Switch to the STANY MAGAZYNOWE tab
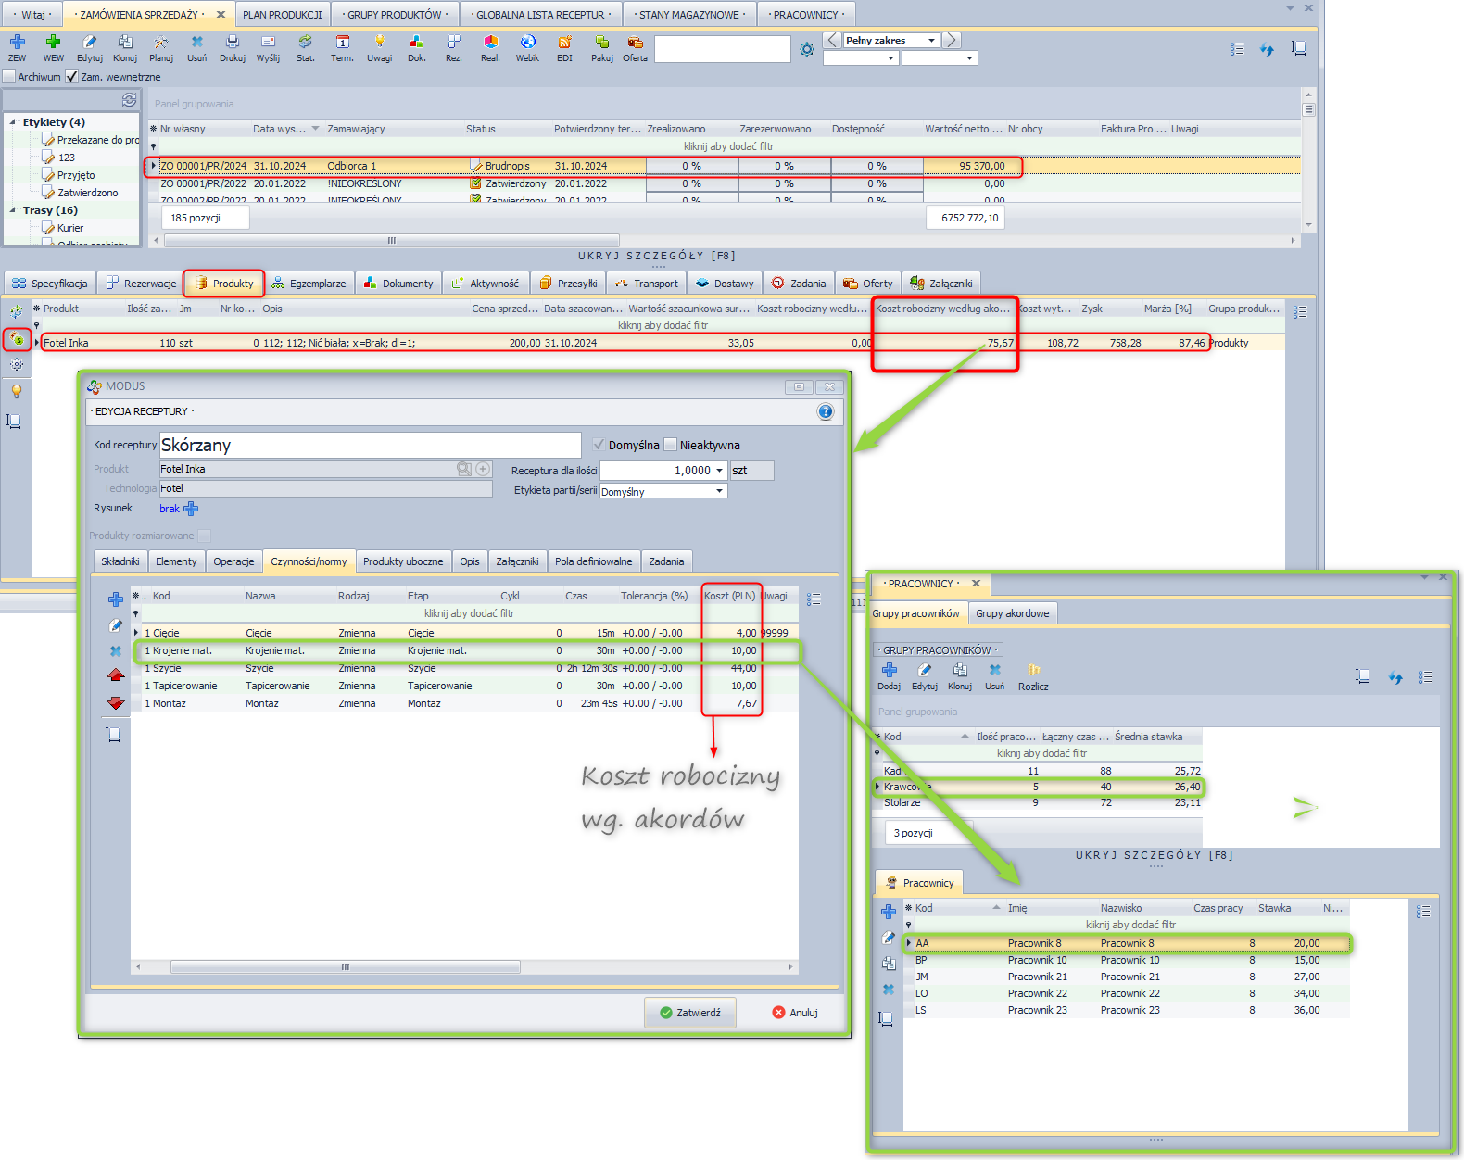This screenshot has height=1160, width=1464. pyautogui.click(x=689, y=15)
